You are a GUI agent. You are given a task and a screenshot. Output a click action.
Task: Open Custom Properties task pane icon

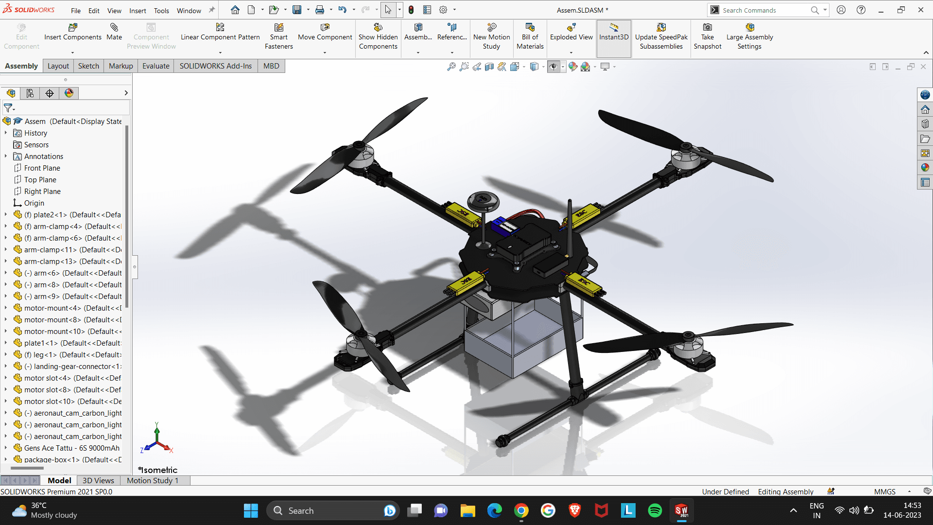(x=925, y=182)
